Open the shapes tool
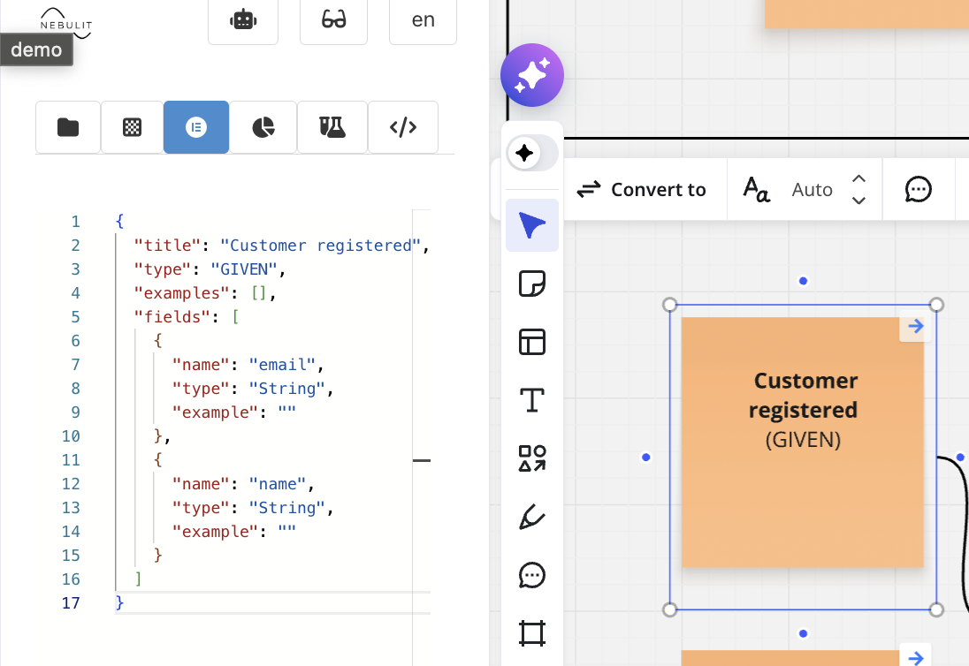 coord(532,458)
